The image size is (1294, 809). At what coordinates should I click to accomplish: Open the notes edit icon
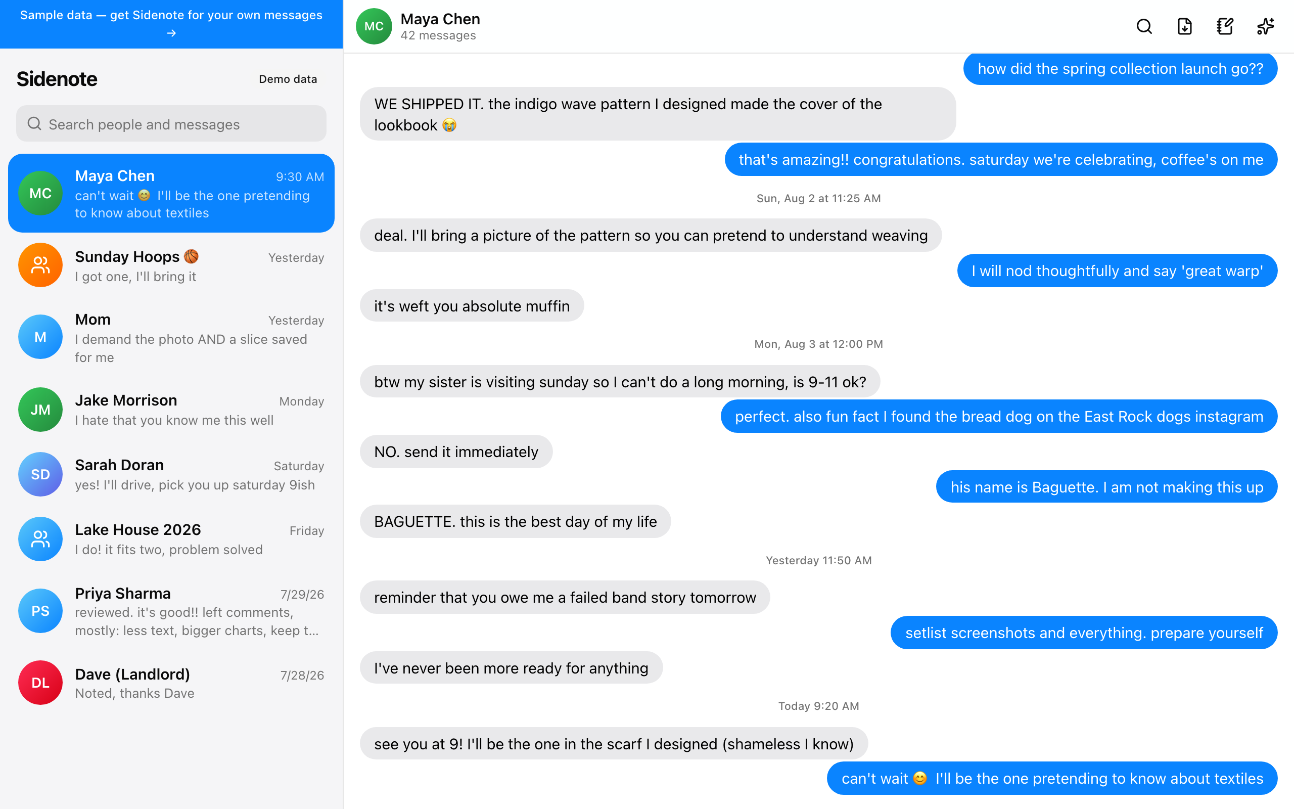tap(1224, 26)
